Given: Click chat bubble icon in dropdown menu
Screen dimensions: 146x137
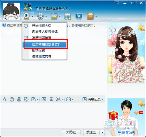Looking at the screenshot, I should coord(26,26).
